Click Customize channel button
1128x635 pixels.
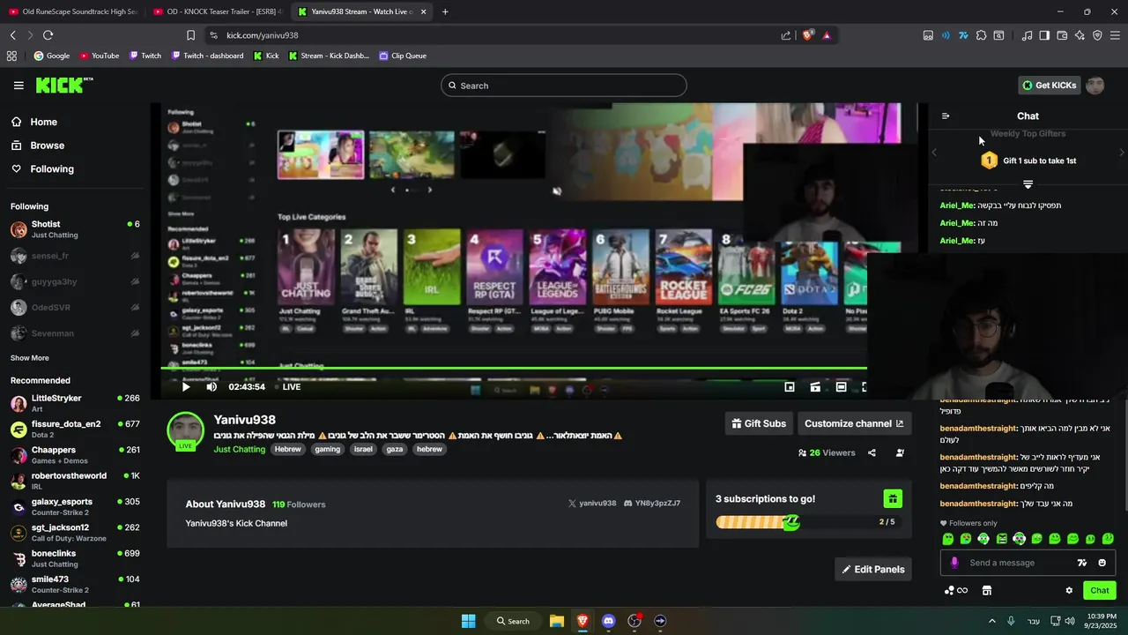point(854,423)
